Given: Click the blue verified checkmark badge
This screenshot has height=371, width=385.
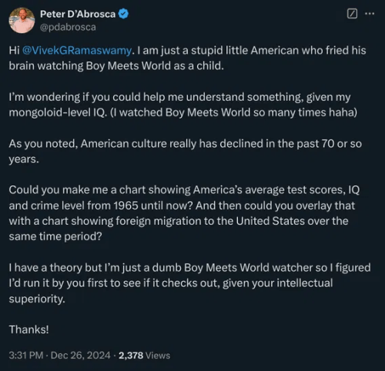Looking at the screenshot, I should (x=123, y=14).
